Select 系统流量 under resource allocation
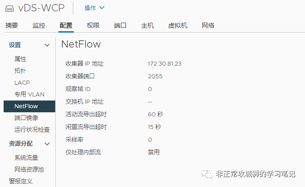Screen dimensions: 305x187 point(26,158)
